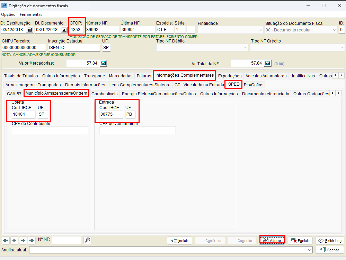Select Município Armazenagem/Origem tab

coord(56,93)
